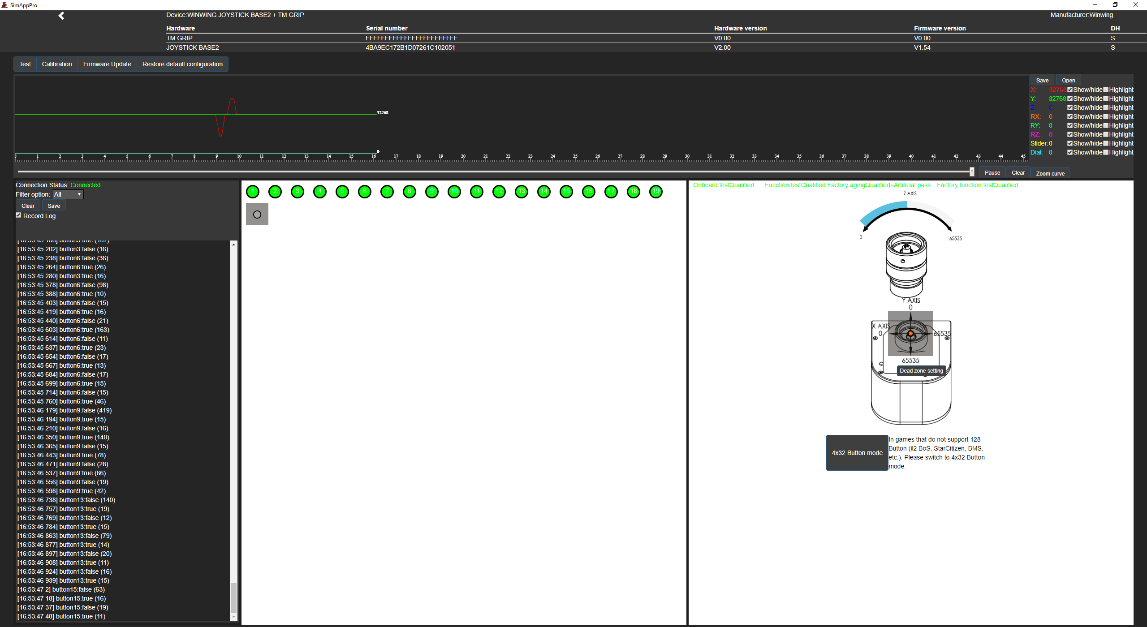The image size is (1147, 627).
Task: Click the curve timeline slider handle
Action: [972, 172]
